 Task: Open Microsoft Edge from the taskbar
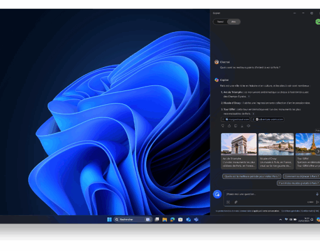click(x=173, y=220)
